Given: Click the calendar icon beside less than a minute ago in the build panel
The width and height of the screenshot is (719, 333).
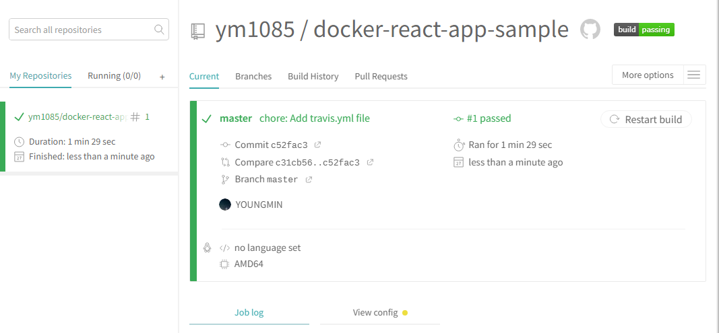Looking at the screenshot, I should point(458,162).
